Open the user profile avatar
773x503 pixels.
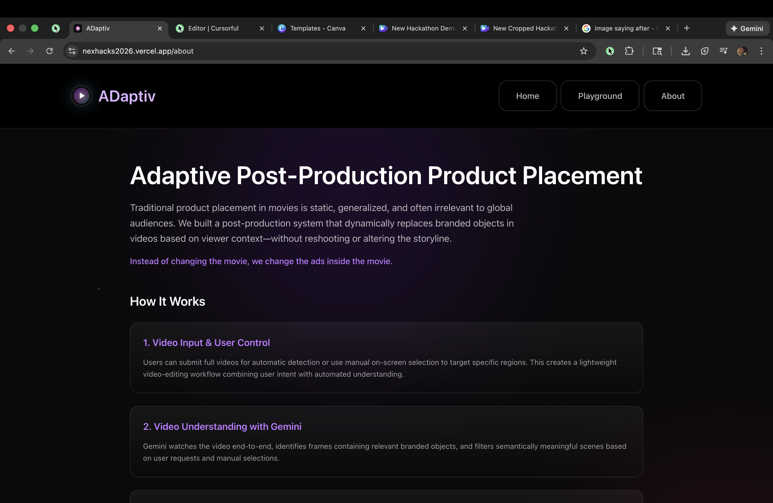(742, 51)
